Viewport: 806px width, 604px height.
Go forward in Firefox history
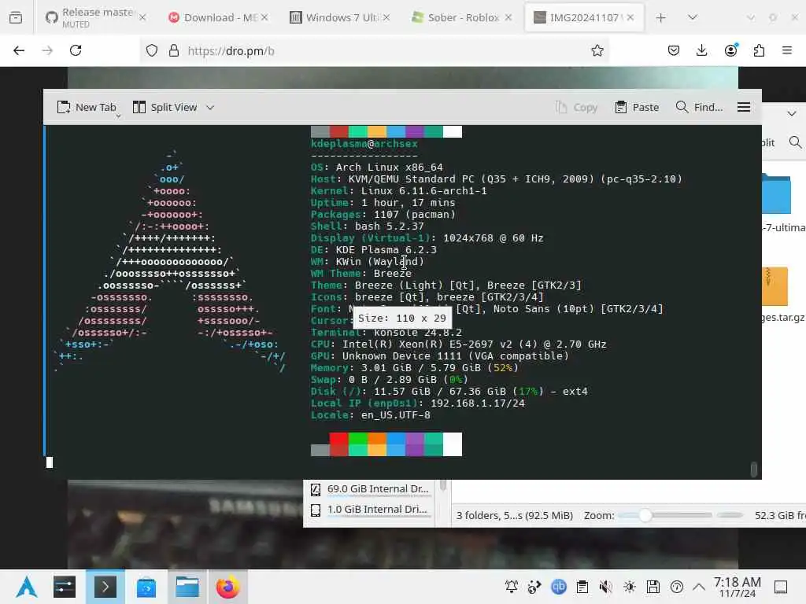pos(47,50)
